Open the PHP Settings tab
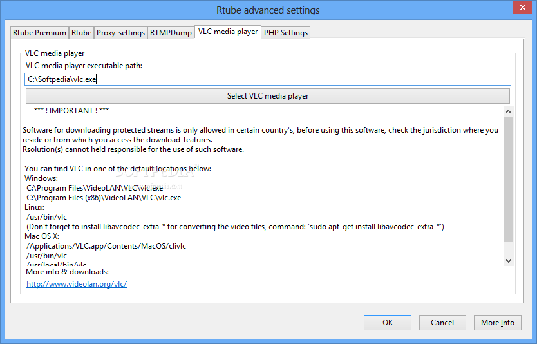 coord(286,33)
